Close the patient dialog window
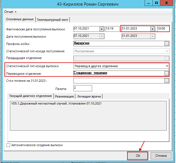Viewport: 176px width, 163px height. [167, 3]
